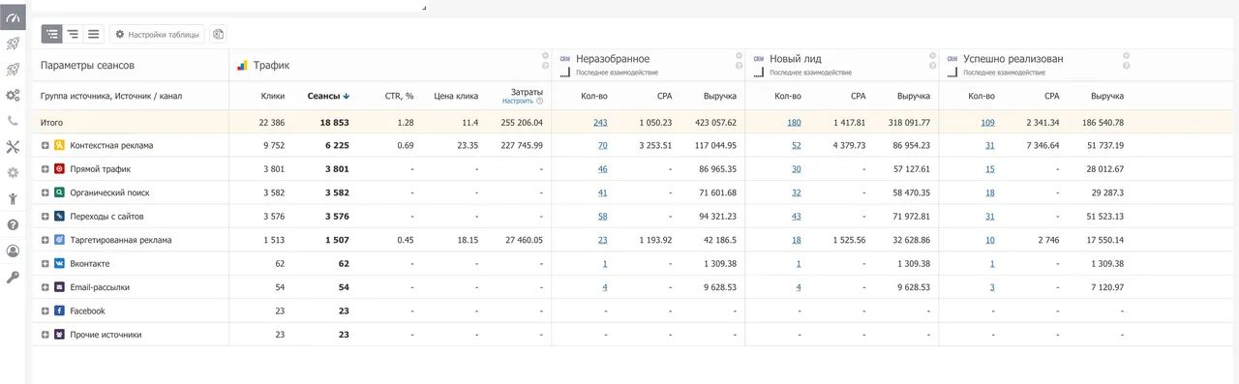Click the target icon of Таргетированная реклама
Image resolution: width=1239 pixels, height=384 pixels.
(x=60, y=240)
